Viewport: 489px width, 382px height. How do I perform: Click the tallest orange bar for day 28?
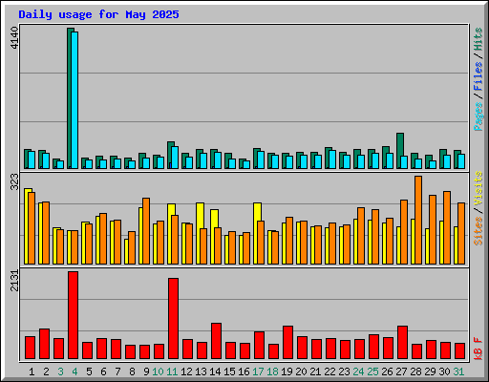pos(418,220)
